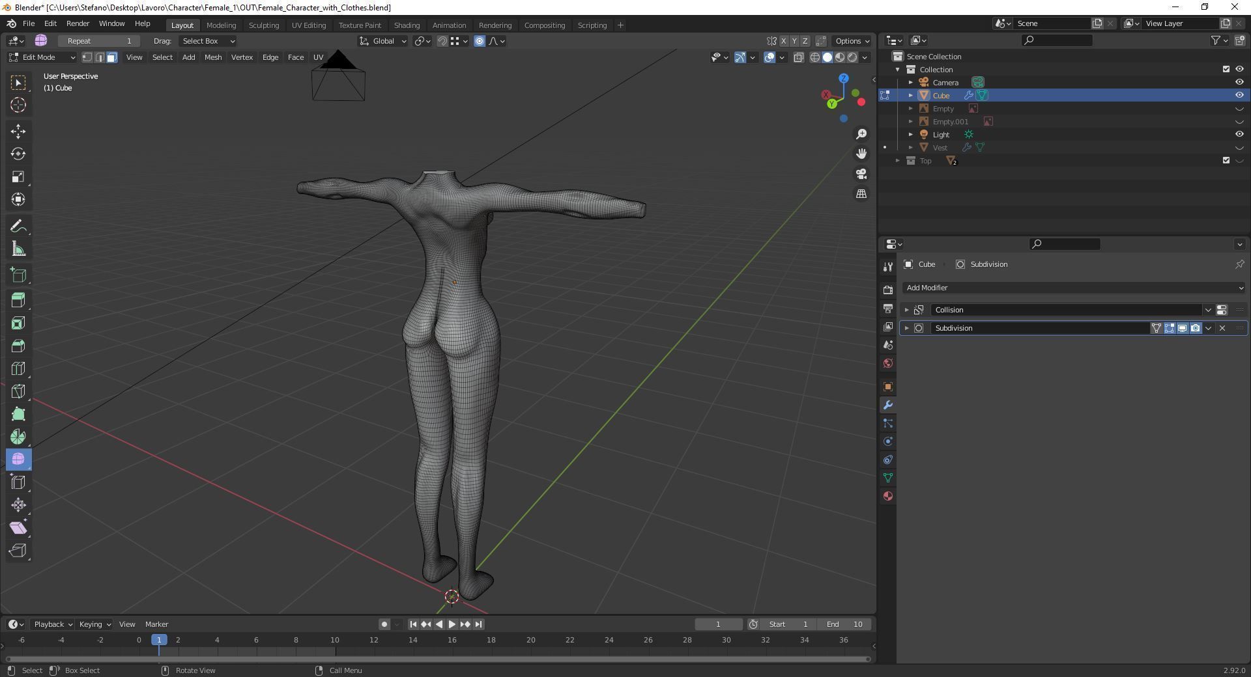Click the pan view hand icon

pyautogui.click(x=861, y=154)
